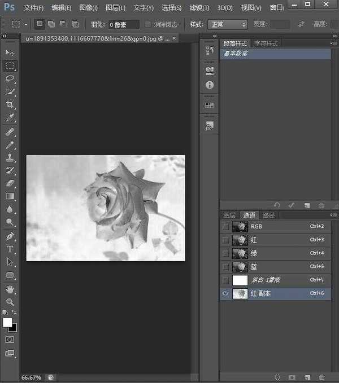Open the channels panel flyout menu
Screen dimensions: 339x383
pos(333,215)
